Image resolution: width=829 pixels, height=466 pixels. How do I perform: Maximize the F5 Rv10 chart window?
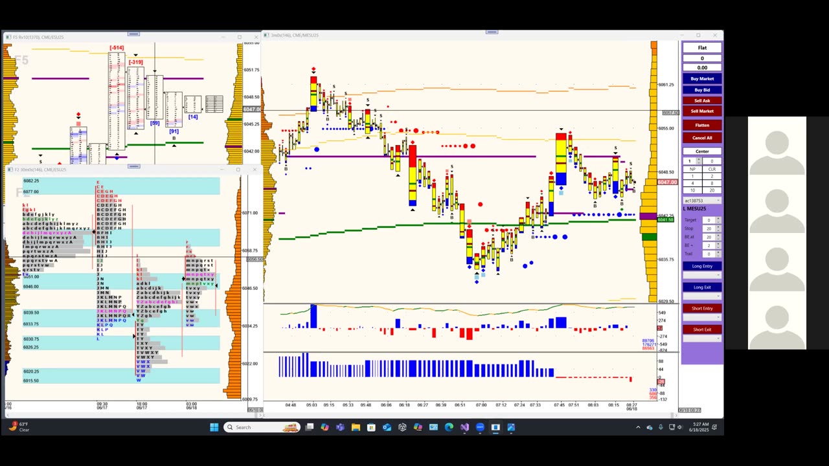tap(239, 37)
